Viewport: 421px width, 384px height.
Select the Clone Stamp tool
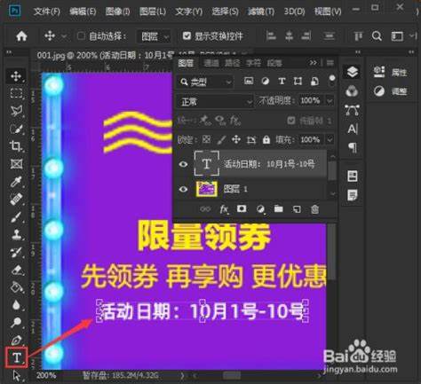(16, 234)
